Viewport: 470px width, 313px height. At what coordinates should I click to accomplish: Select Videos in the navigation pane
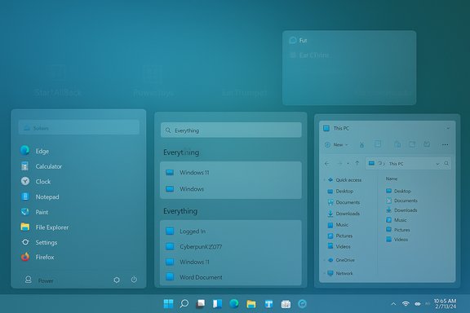pyautogui.click(x=339, y=246)
